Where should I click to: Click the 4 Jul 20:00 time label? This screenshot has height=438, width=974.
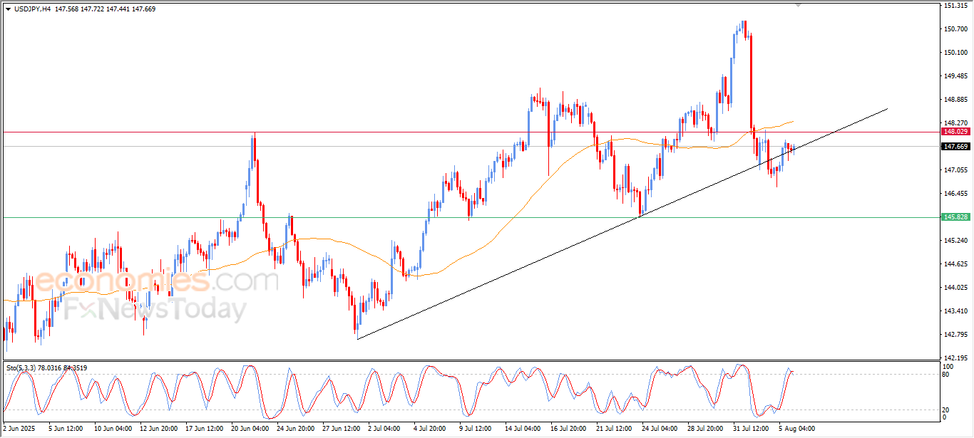(x=431, y=429)
